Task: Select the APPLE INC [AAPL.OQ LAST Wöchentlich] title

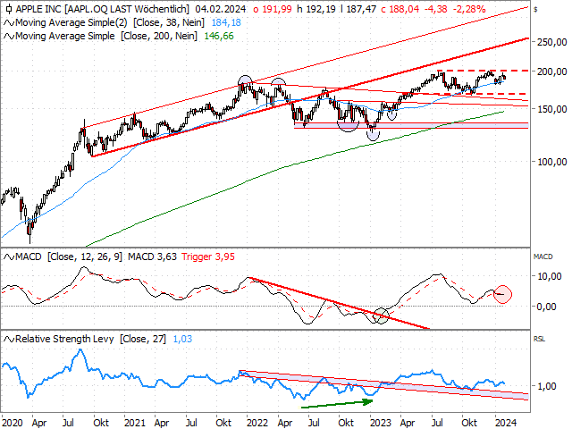Action: 102,9
